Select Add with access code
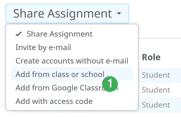The width and height of the screenshot is (181, 117). coord(72,101)
